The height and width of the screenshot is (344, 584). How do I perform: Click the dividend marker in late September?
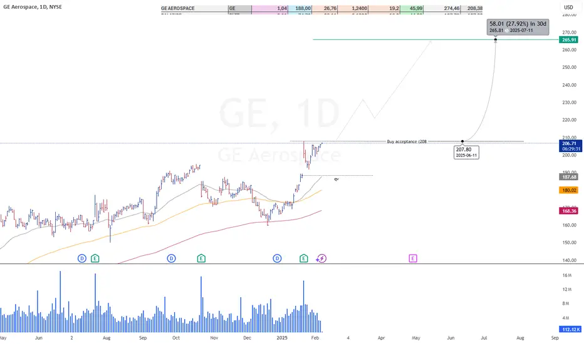point(171,258)
